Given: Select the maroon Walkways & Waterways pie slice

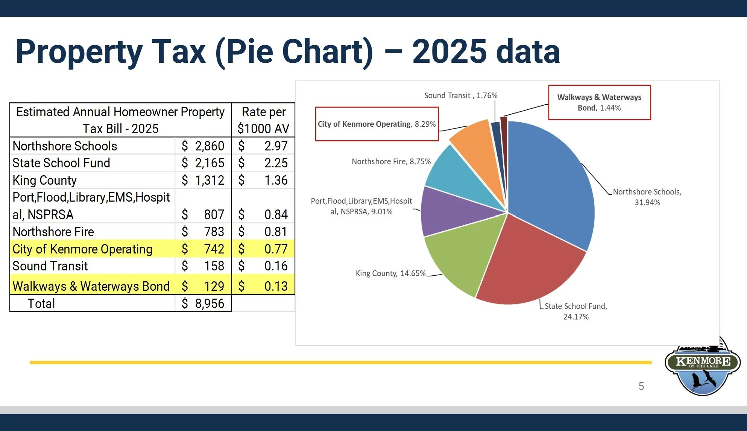Looking at the screenshot, I should pyautogui.click(x=504, y=139).
